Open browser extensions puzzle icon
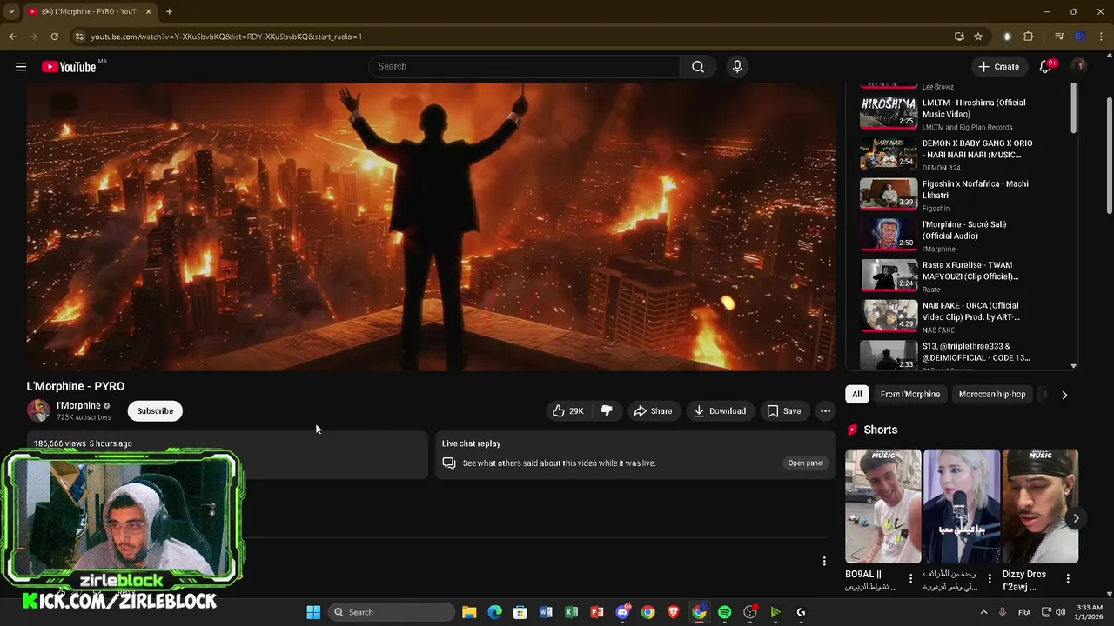The height and width of the screenshot is (626, 1114). click(1029, 37)
